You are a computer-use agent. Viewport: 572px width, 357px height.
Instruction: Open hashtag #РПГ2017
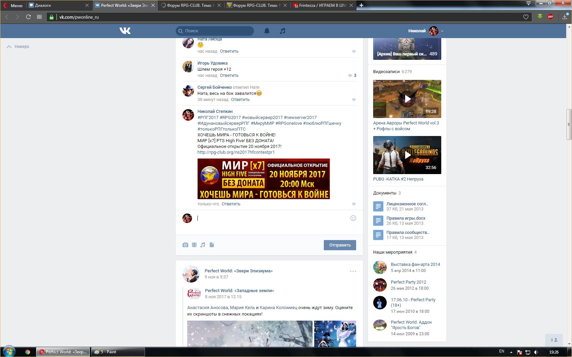tap(208, 118)
